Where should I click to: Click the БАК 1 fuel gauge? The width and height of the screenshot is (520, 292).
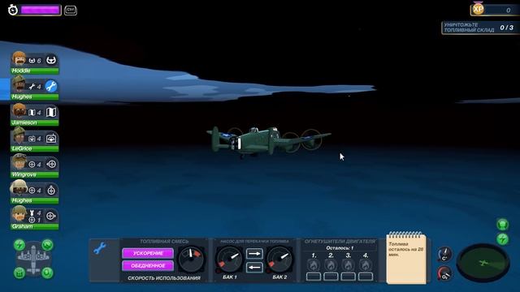[x=229, y=260]
